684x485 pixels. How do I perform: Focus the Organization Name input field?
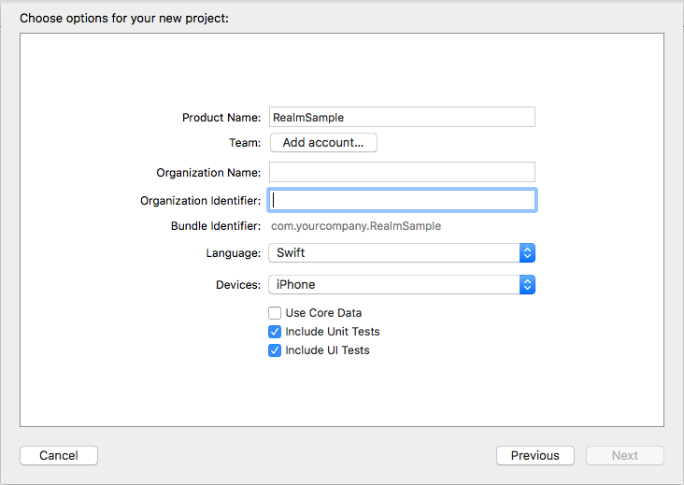click(x=402, y=172)
